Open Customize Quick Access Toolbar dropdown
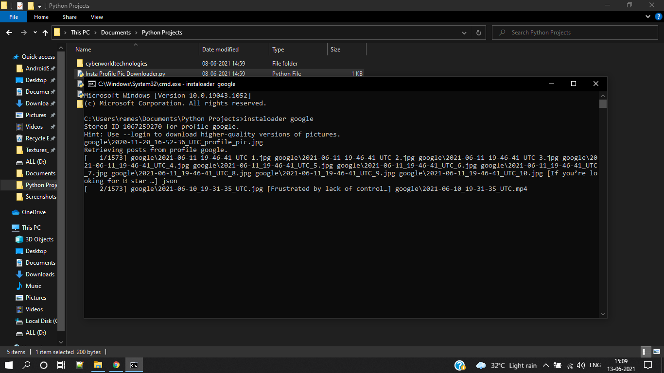Screen dimensions: 664x373 (x=39, y=6)
